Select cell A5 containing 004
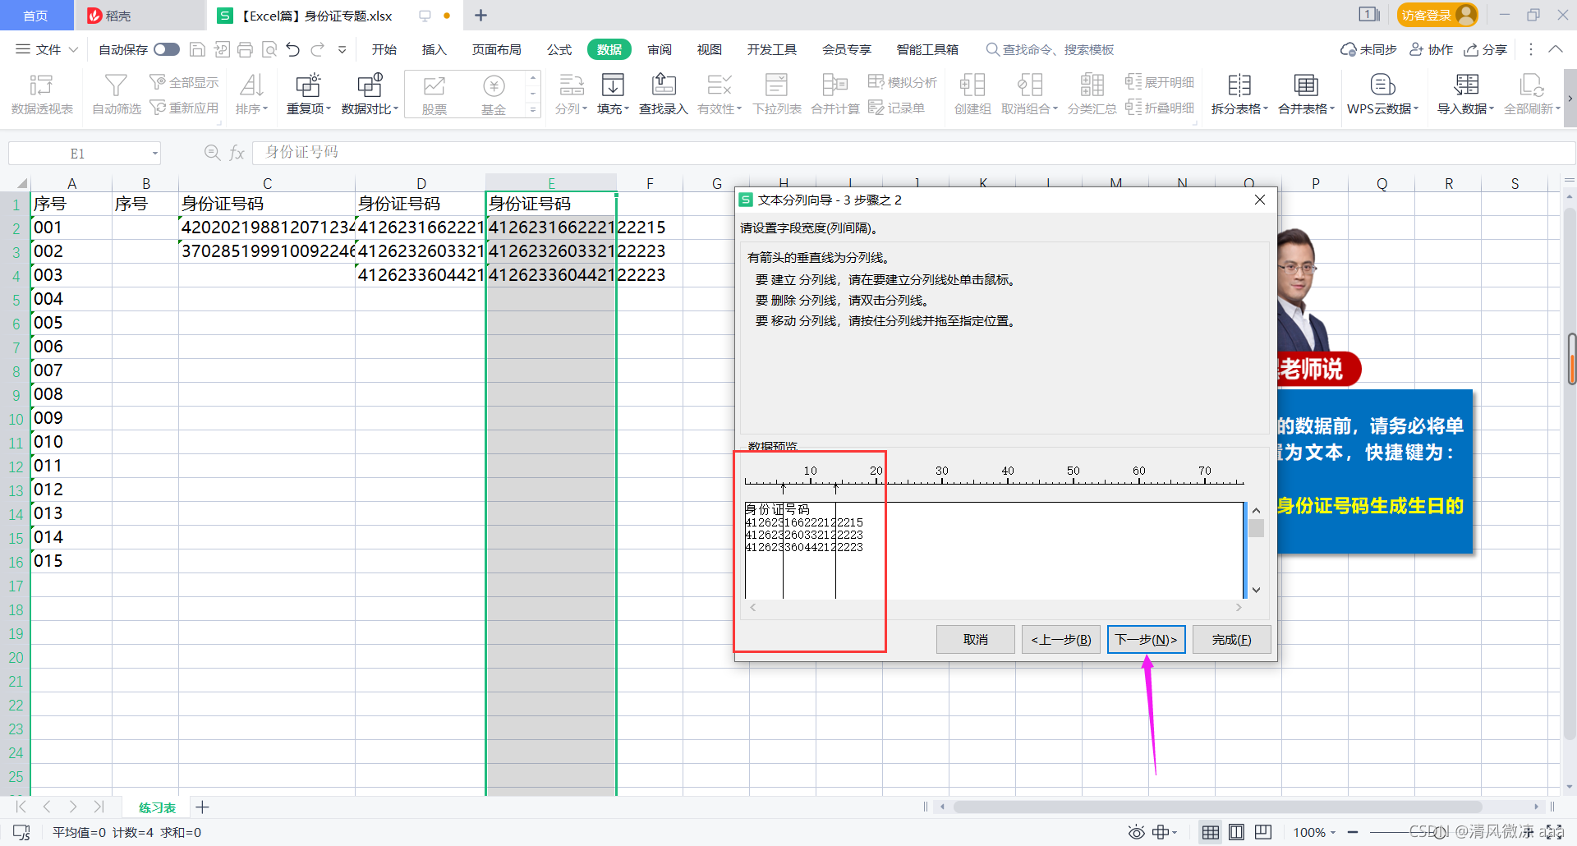This screenshot has height=846, width=1577. (71, 299)
